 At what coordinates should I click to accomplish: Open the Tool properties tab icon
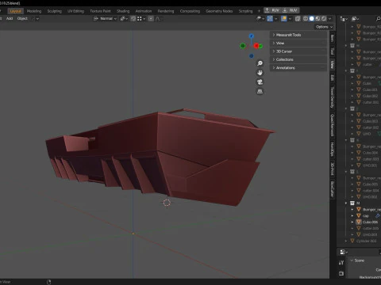pos(341,263)
